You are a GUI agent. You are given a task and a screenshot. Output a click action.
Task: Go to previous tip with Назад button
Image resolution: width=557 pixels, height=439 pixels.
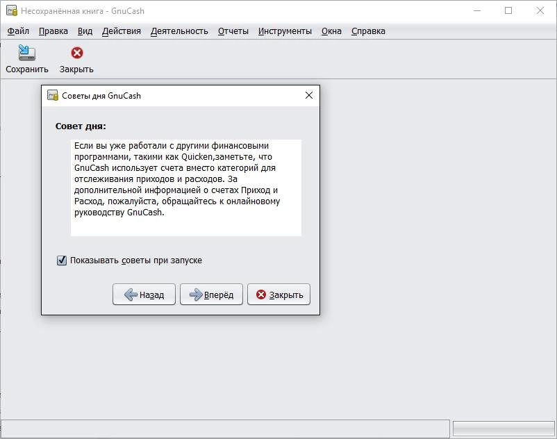[x=144, y=295]
